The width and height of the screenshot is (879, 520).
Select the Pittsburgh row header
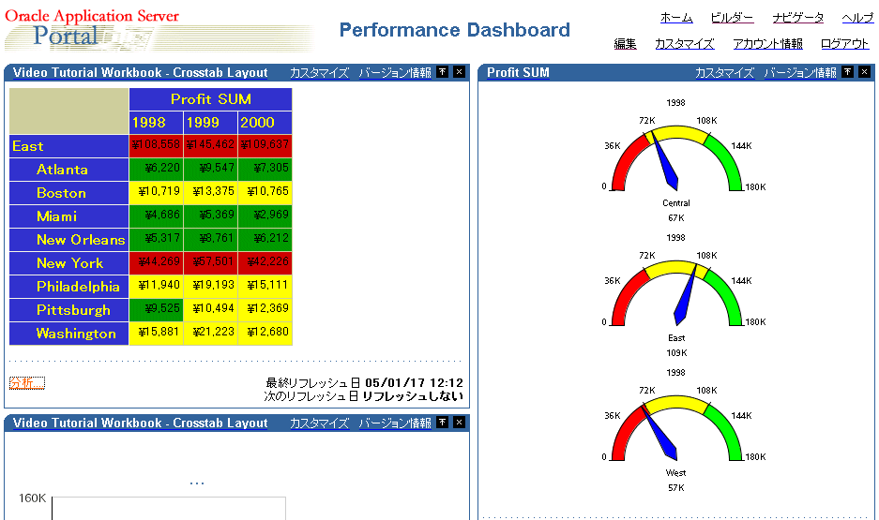coord(69,311)
